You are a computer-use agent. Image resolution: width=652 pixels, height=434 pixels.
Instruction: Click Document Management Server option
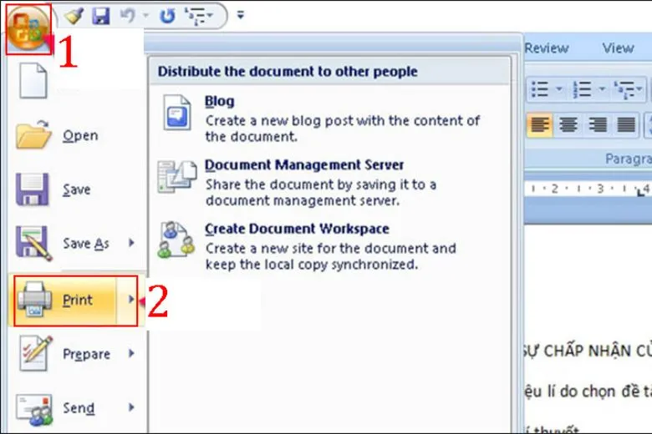pyautogui.click(x=303, y=165)
